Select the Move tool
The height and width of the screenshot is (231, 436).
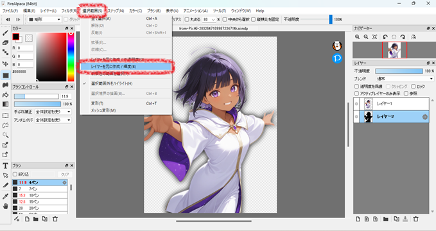tap(5, 64)
